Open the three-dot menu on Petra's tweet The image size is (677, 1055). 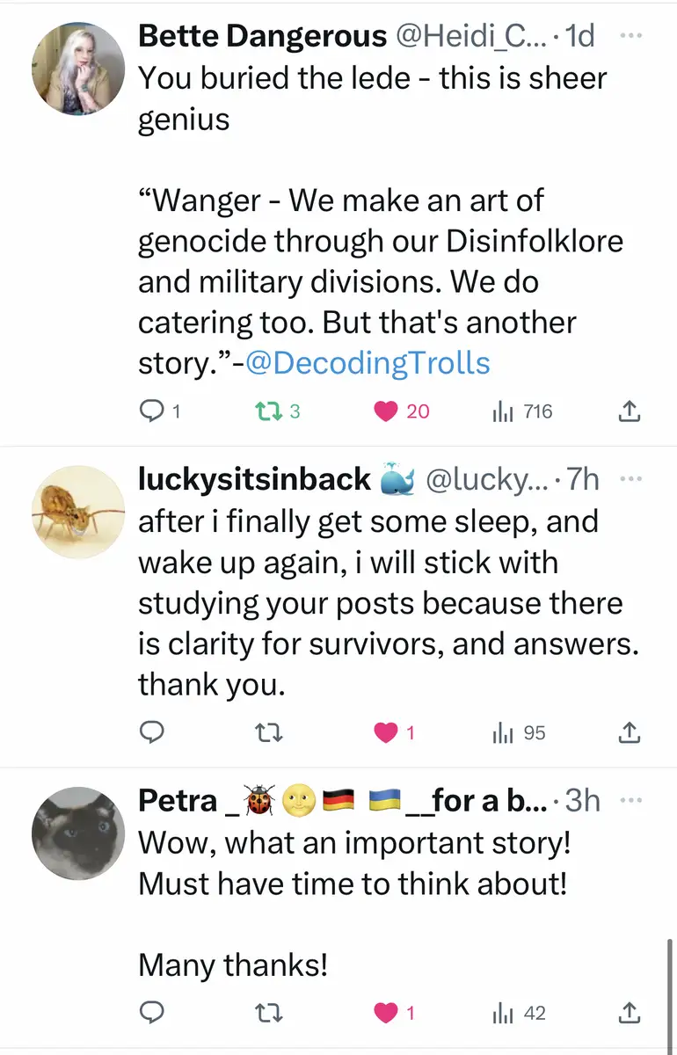coord(630,800)
